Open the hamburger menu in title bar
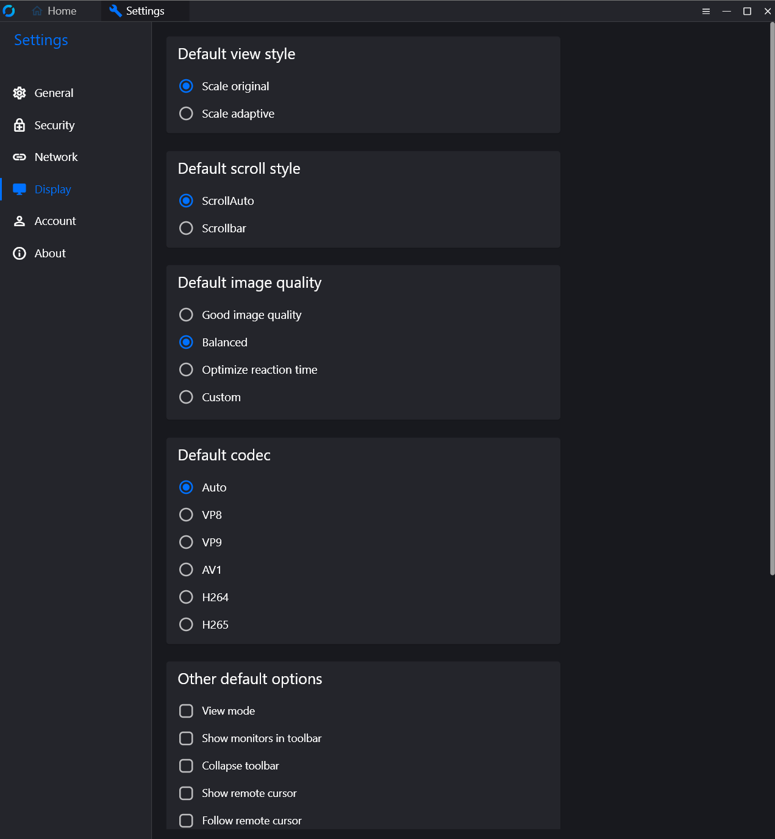 pos(706,11)
